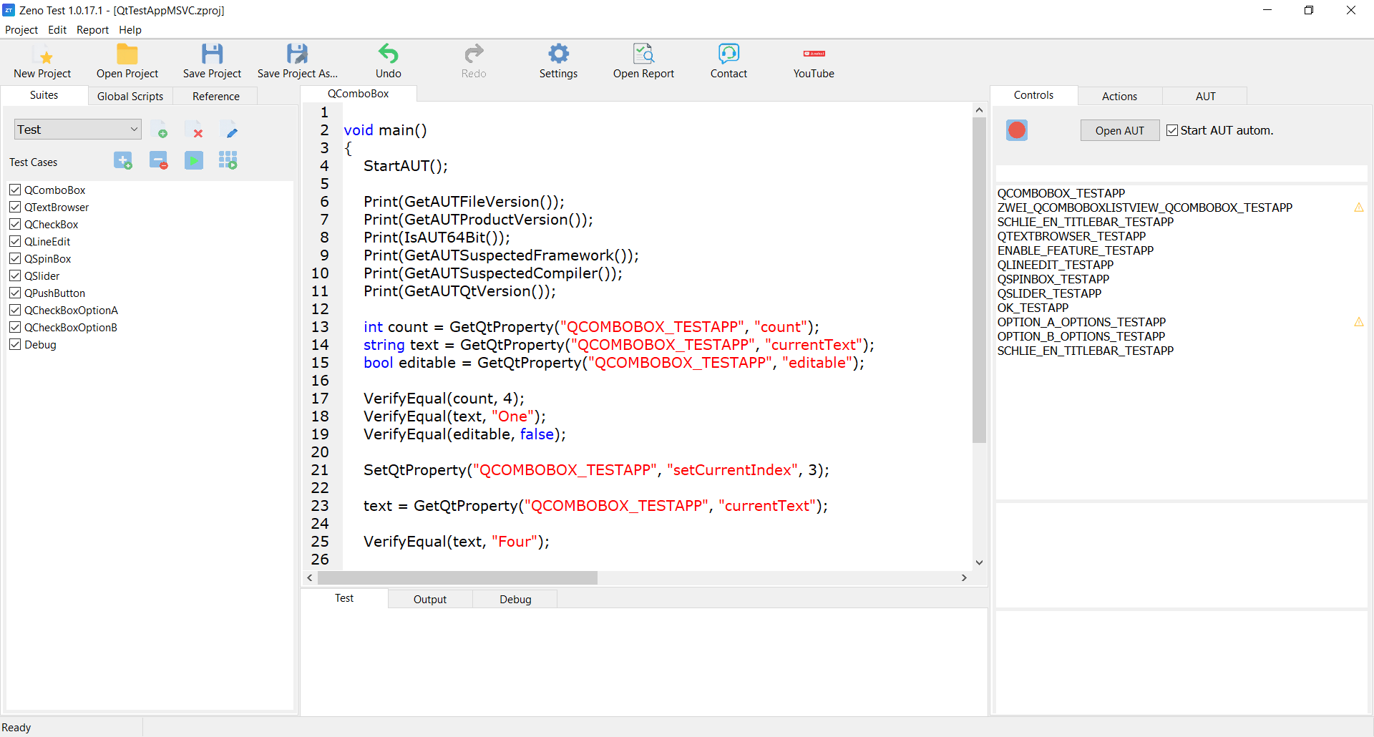The height and width of the screenshot is (737, 1374).
Task: Disable the Start AUT autom. checkbox
Action: 1171,130
